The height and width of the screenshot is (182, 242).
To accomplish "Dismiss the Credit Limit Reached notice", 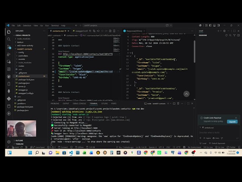I will [x=236, y=118].
